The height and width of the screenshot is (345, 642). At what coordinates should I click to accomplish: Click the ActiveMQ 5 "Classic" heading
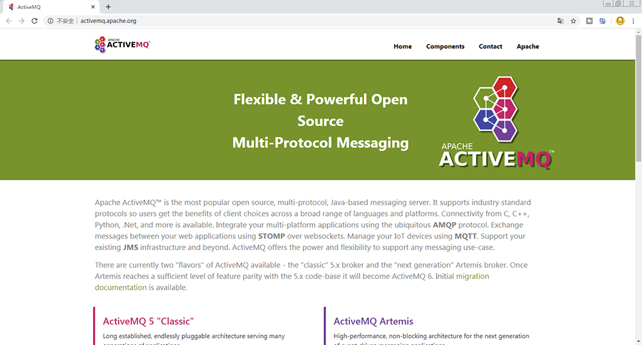point(148,321)
